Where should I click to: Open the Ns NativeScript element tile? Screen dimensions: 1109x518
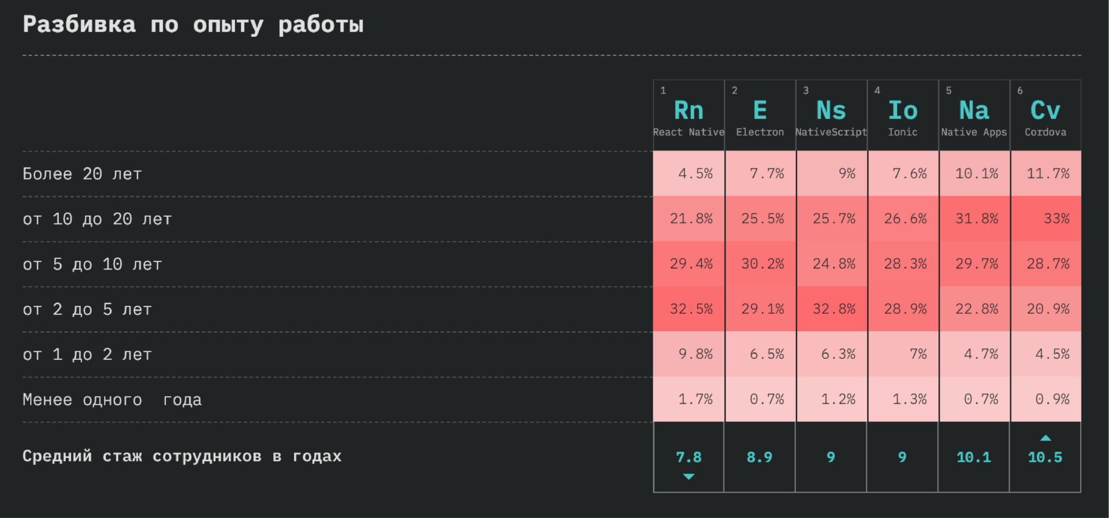click(x=831, y=115)
